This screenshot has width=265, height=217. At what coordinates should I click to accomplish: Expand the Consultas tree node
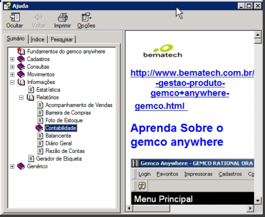pyautogui.click(x=12, y=67)
